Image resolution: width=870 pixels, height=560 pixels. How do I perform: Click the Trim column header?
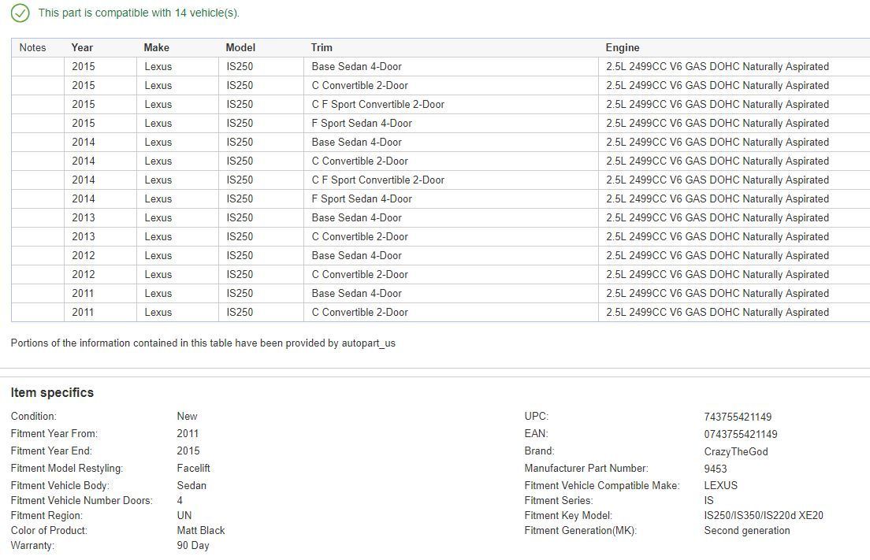(x=322, y=47)
